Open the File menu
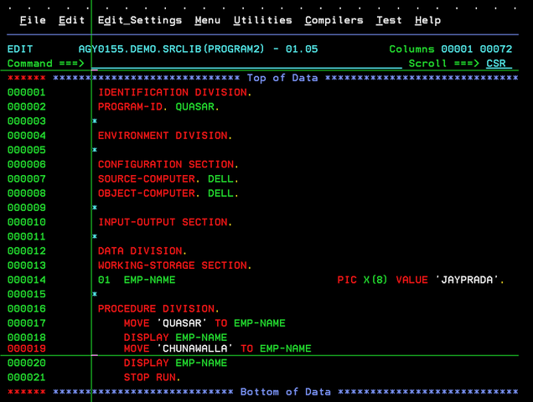Image resolution: width=533 pixels, height=402 pixels. [33, 20]
